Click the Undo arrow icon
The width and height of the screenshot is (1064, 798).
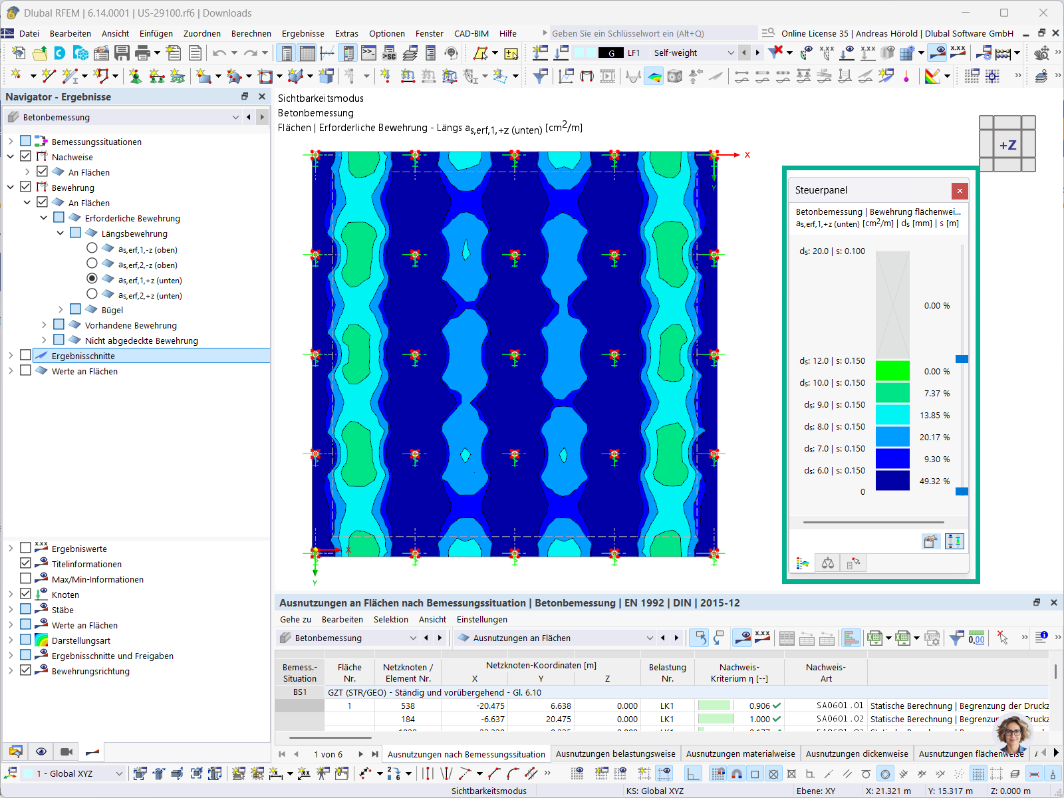coord(219,53)
